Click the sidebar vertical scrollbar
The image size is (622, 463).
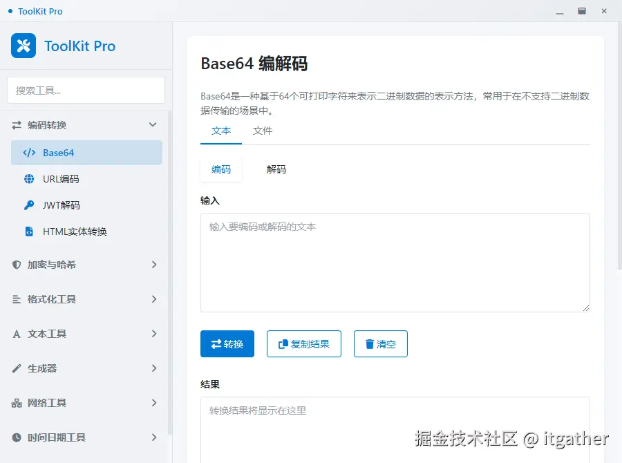click(170, 274)
